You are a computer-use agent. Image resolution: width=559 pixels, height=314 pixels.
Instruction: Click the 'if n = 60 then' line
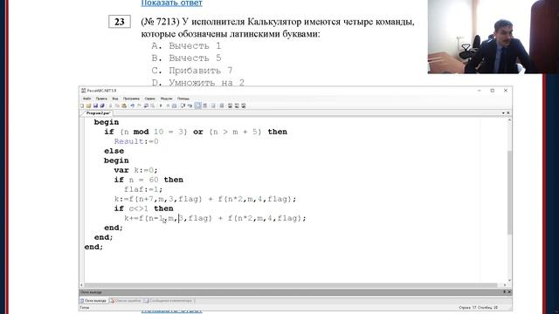point(148,180)
